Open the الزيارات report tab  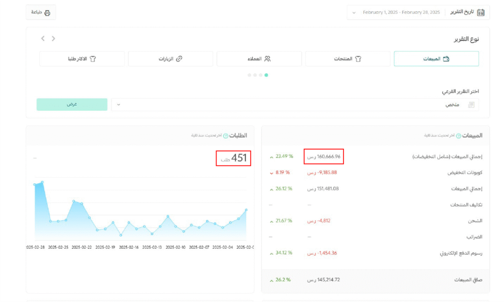click(x=170, y=59)
